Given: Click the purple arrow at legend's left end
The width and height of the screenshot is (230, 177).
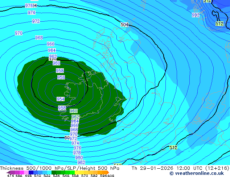Looking at the screenshot, I should (8, 172).
